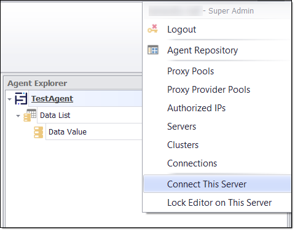Click the TestAgent maze icon
This screenshot has width=295, height=231.
pyautogui.click(x=21, y=98)
